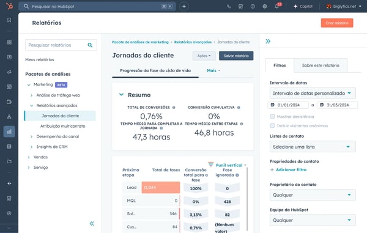Click the start date field 01/01/2024
The image size is (367, 233).
coord(288,105)
